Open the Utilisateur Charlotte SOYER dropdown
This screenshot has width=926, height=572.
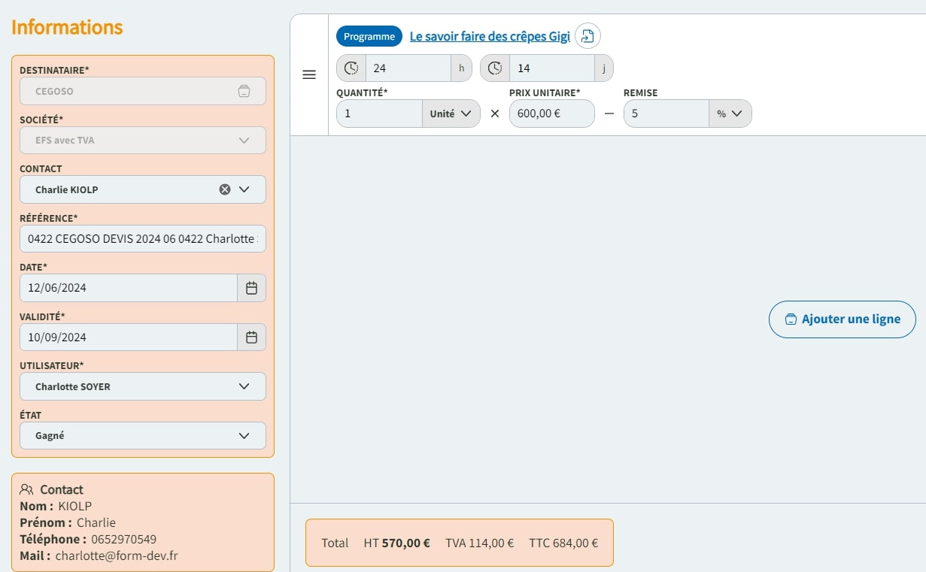[244, 386]
